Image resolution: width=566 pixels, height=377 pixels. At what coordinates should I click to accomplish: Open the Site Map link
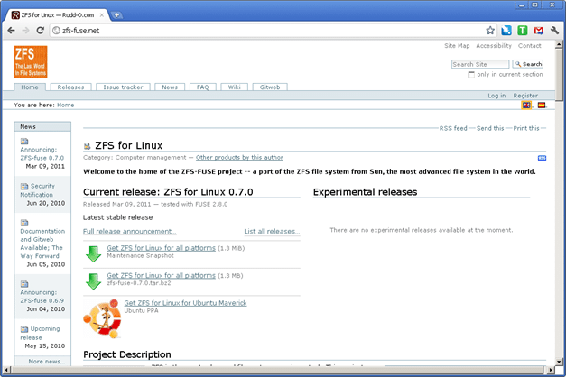[x=457, y=46]
